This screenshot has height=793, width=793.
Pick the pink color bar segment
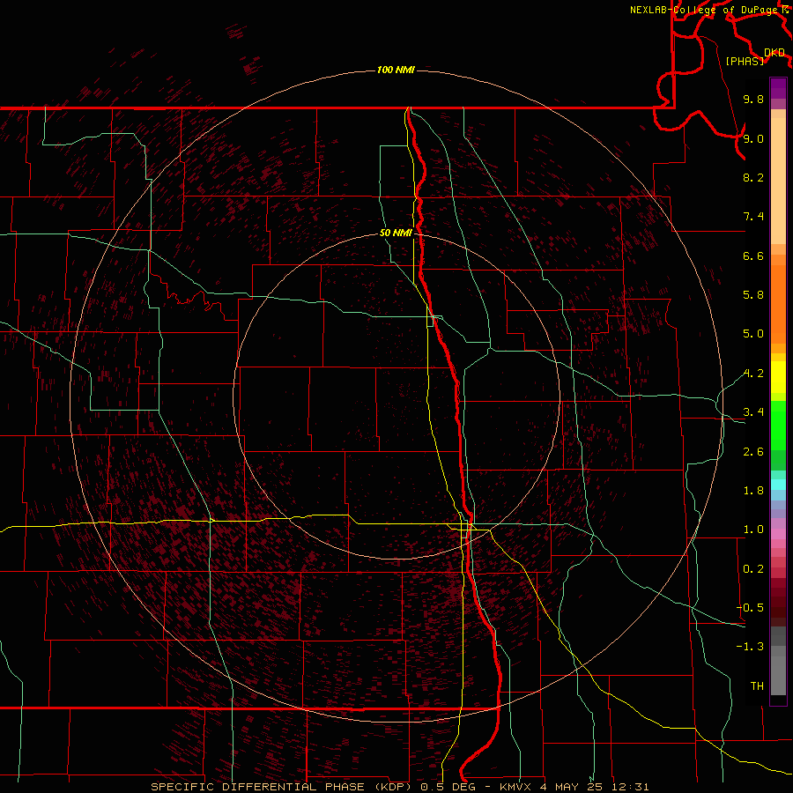[778, 534]
